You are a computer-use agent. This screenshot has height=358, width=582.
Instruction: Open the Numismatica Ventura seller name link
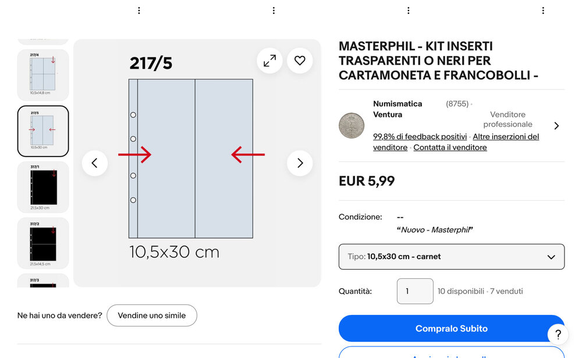pyautogui.click(x=398, y=109)
